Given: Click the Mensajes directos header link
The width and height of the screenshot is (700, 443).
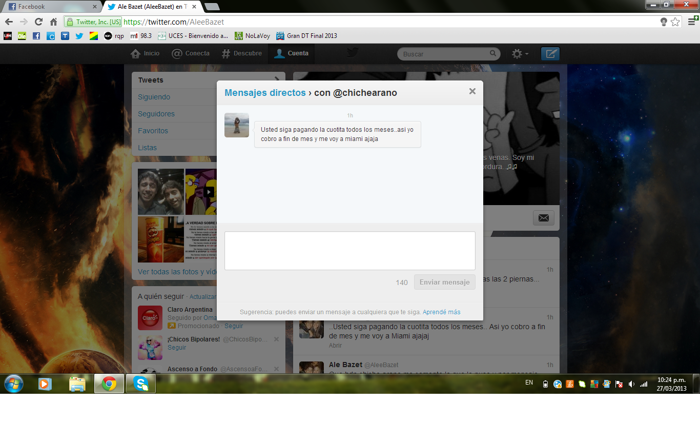Looking at the screenshot, I should click(265, 93).
